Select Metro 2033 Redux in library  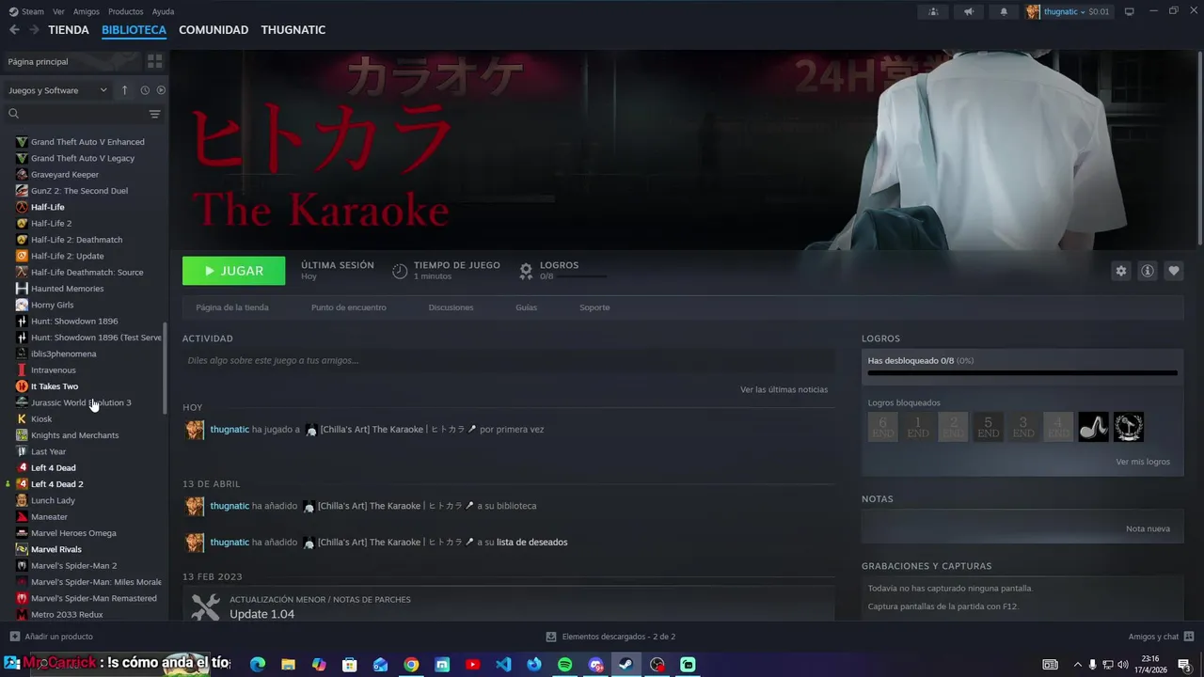click(67, 615)
